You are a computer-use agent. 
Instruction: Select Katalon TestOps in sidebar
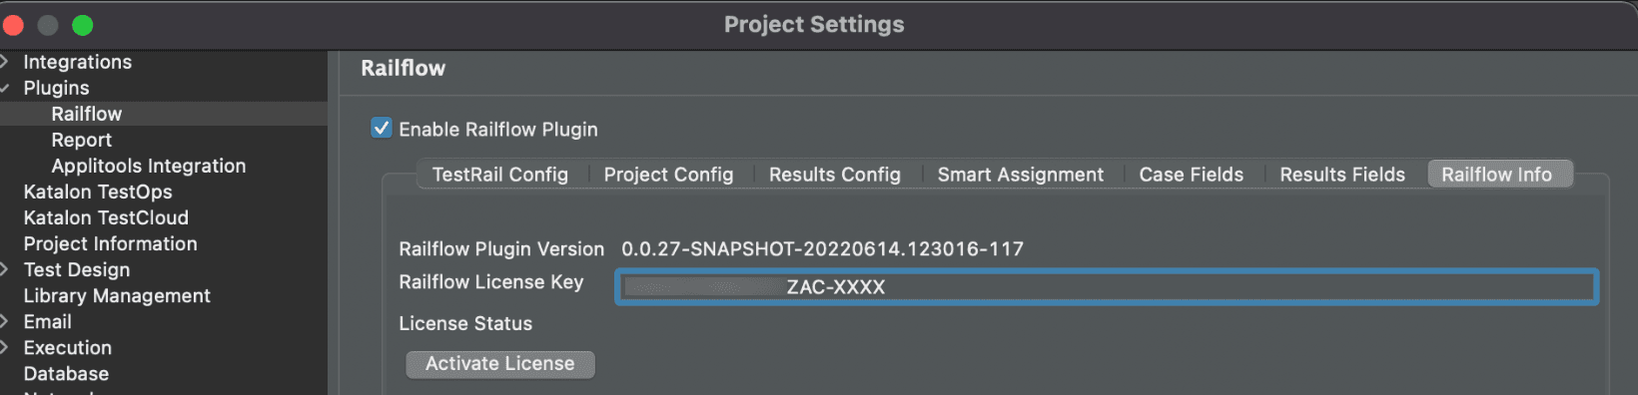pos(98,192)
